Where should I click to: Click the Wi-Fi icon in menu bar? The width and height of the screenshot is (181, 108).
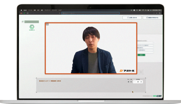click(x=143, y=10)
